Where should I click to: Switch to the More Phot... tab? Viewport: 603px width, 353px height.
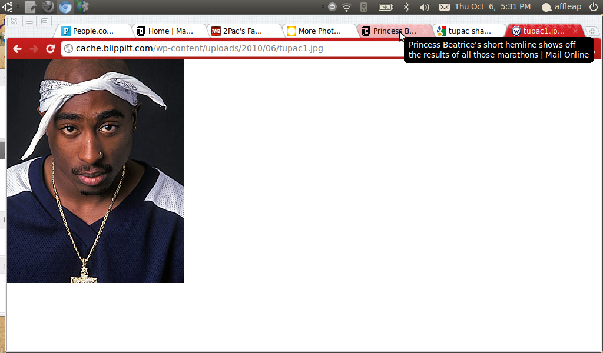[320, 31]
